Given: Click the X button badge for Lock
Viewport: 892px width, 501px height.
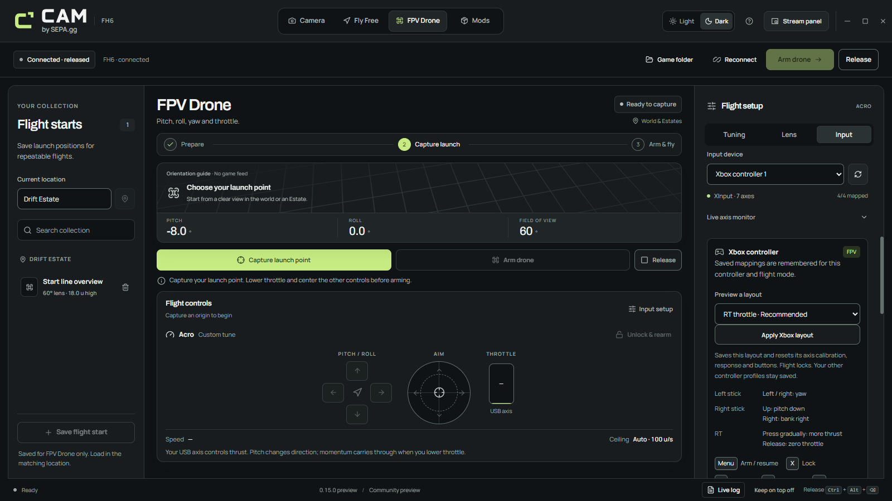Looking at the screenshot, I should point(792,463).
